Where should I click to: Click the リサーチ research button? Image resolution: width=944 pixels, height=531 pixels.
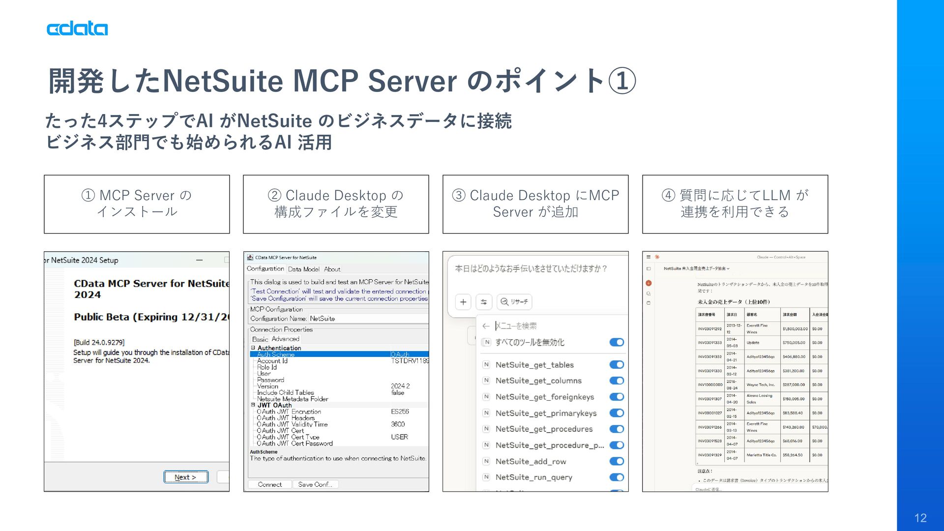point(514,302)
